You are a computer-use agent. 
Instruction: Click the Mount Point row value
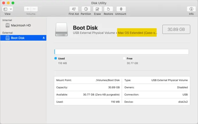point(108,80)
